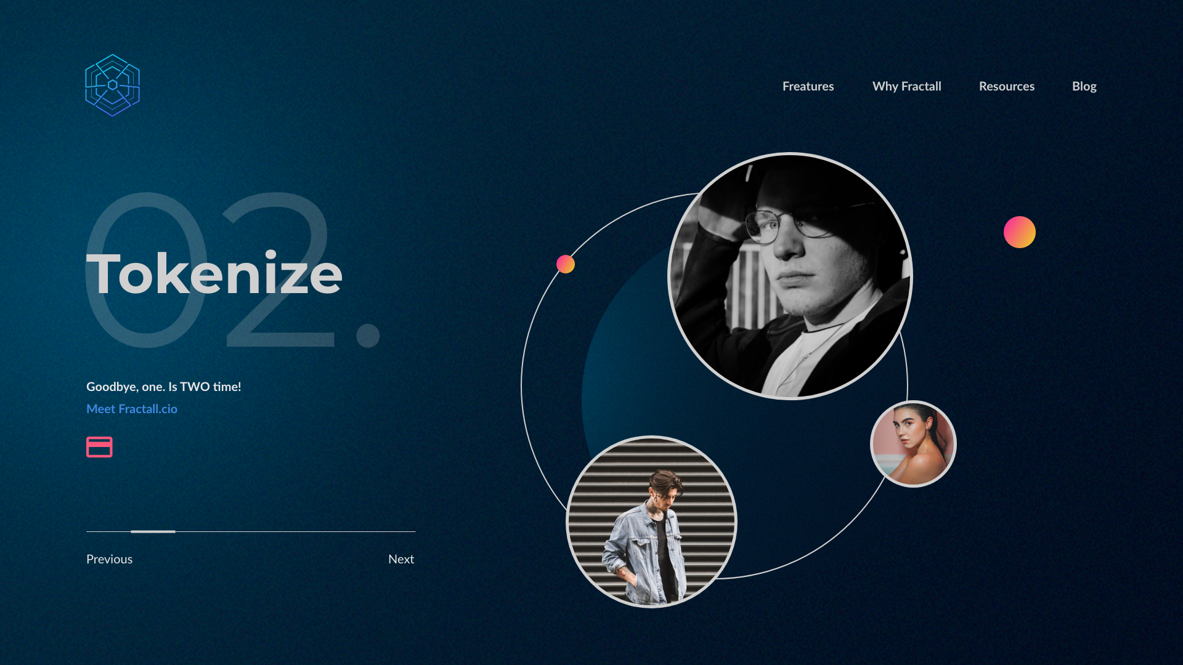Click the pink credit card icon
Image resolution: width=1183 pixels, height=665 pixels.
point(99,447)
